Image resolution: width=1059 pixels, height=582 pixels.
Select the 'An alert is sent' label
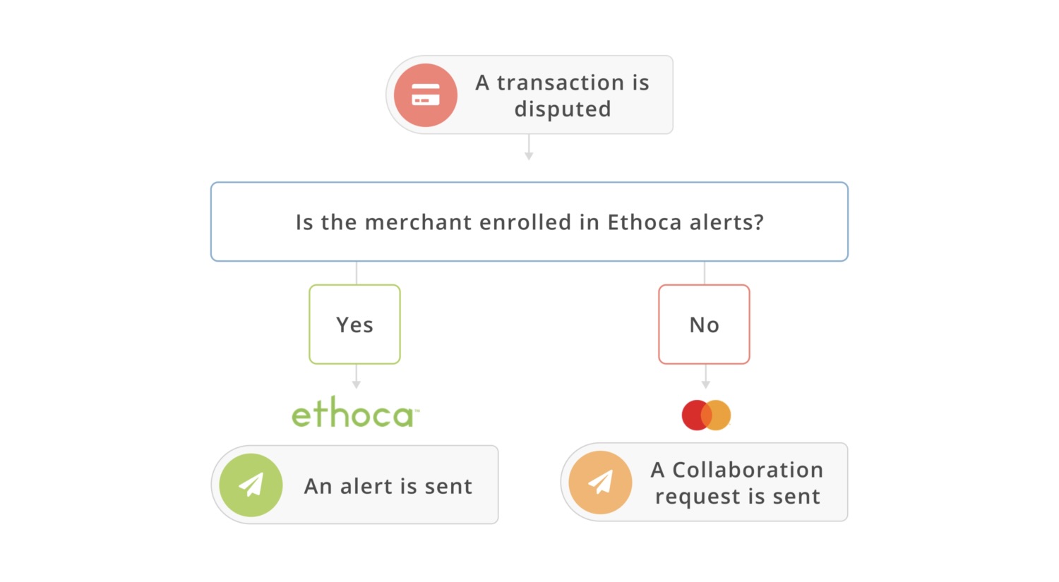(x=388, y=486)
